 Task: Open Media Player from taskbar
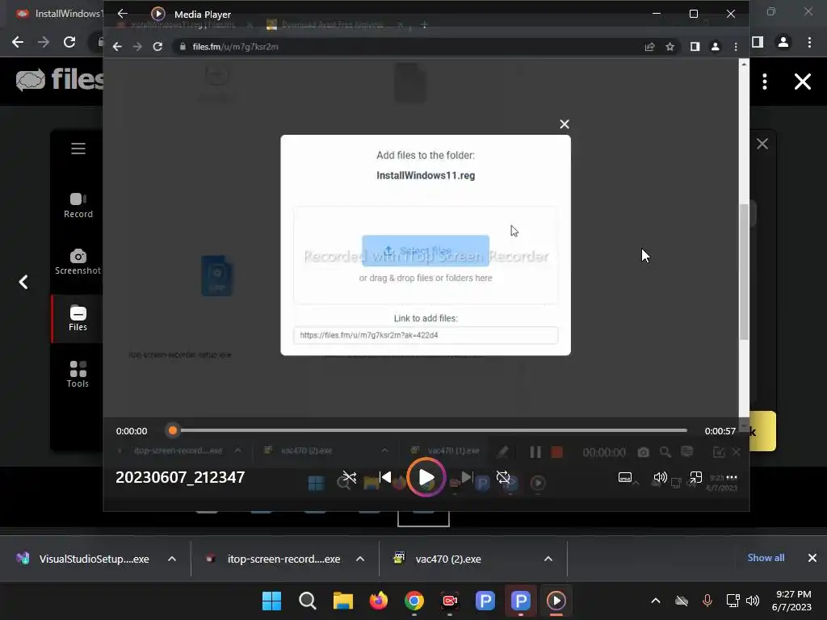[x=556, y=601]
